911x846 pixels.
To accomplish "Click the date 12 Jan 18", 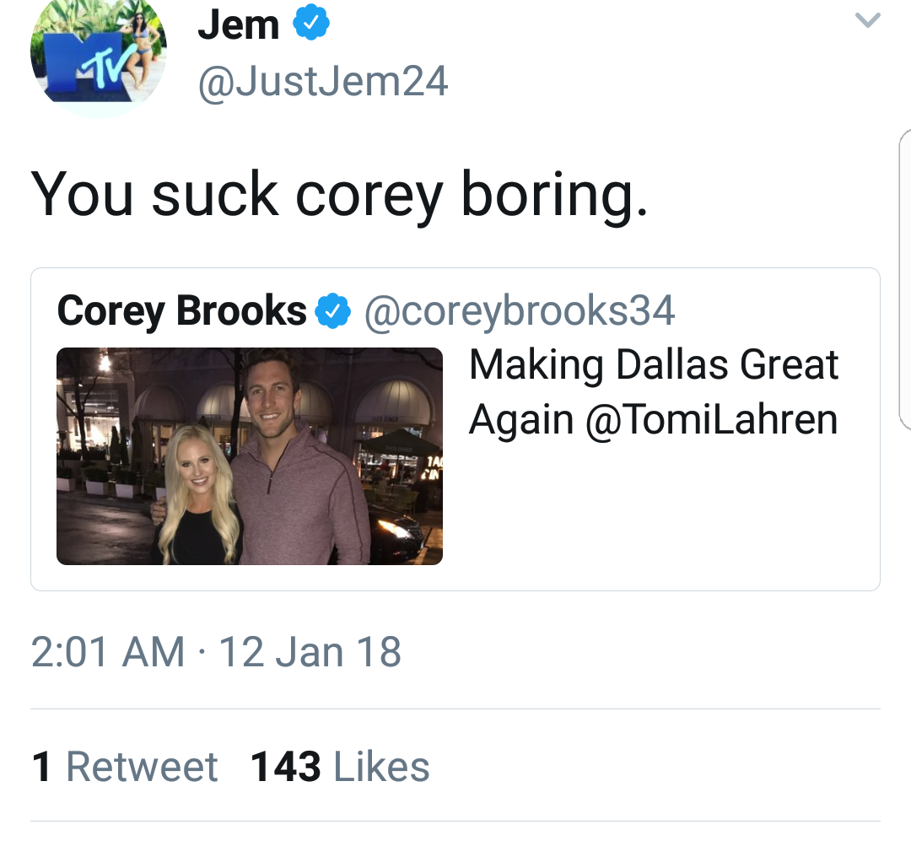I will [310, 652].
